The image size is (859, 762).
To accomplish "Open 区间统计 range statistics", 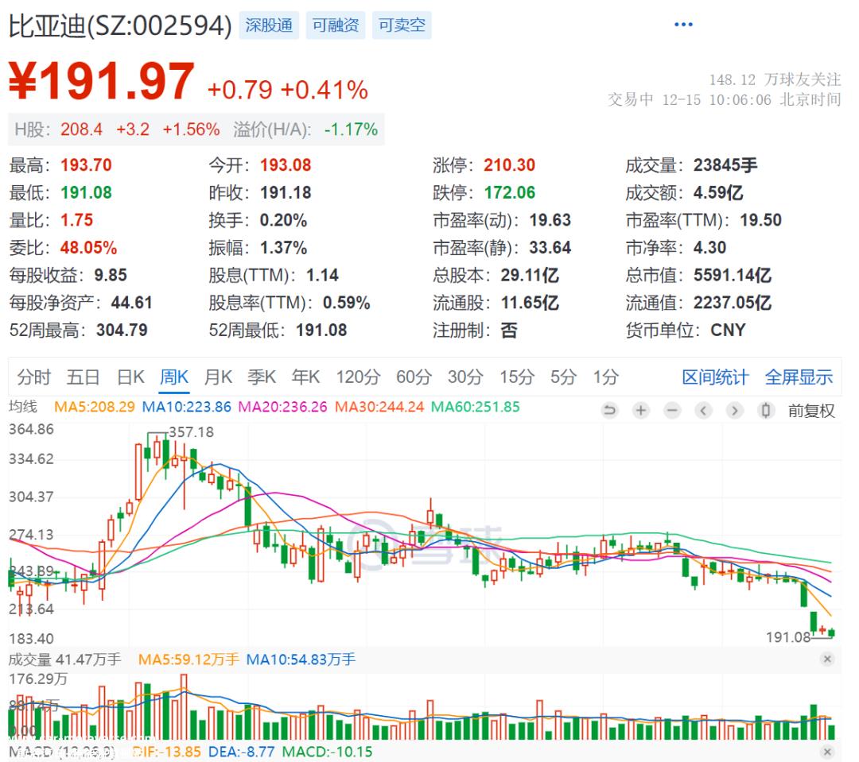I will (715, 377).
